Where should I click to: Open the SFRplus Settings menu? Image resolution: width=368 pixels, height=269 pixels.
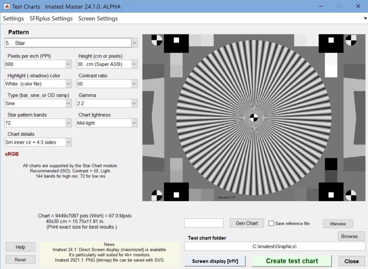(x=51, y=18)
